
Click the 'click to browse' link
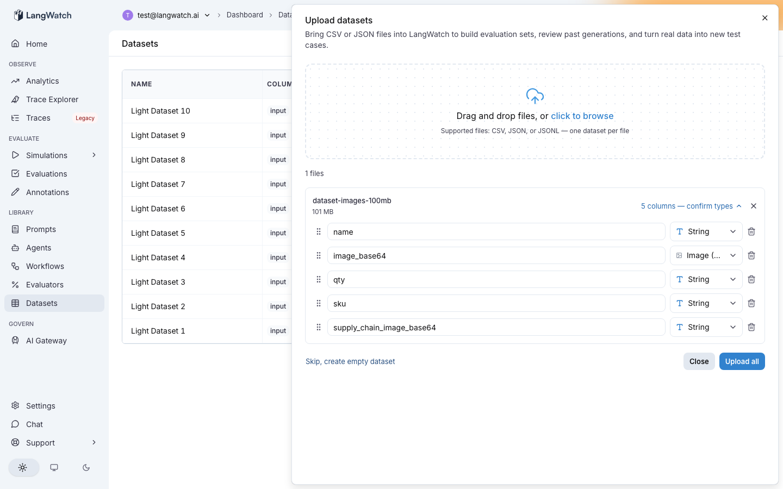[x=582, y=116]
